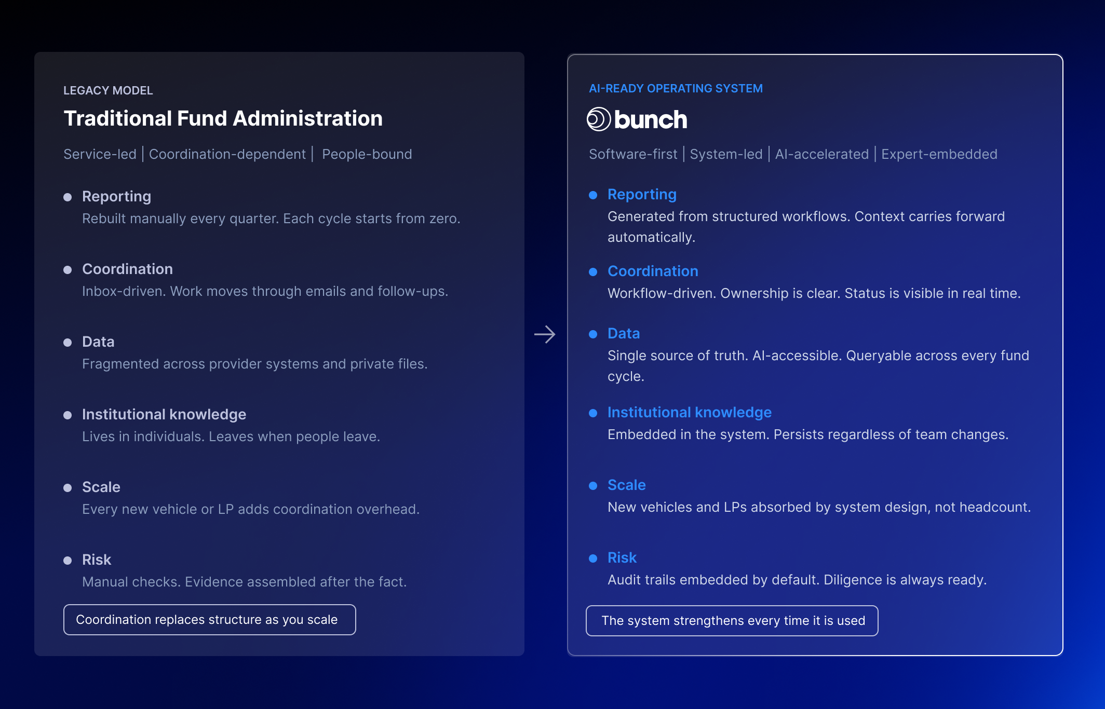Click the bunch logo icon
The width and height of the screenshot is (1105, 709).
[x=598, y=119]
